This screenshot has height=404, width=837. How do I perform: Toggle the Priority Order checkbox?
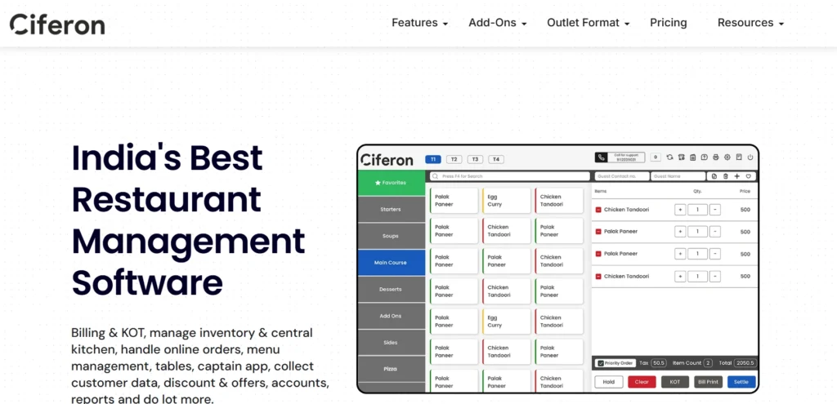pyautogui.click(x=601, y=363)
